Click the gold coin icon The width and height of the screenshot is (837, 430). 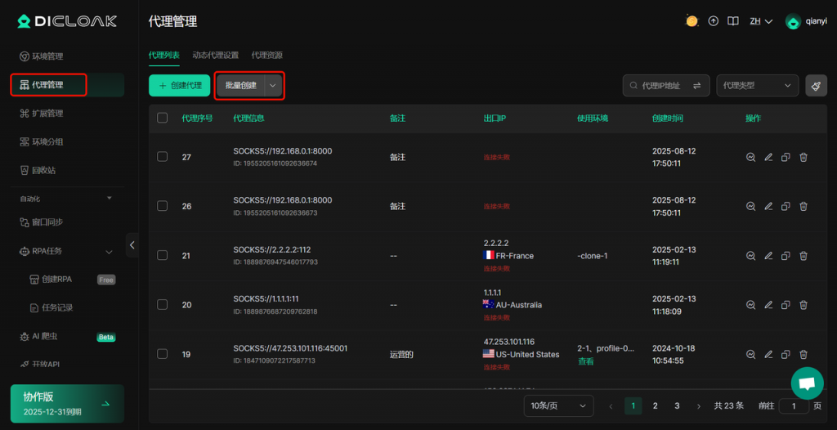692,21
